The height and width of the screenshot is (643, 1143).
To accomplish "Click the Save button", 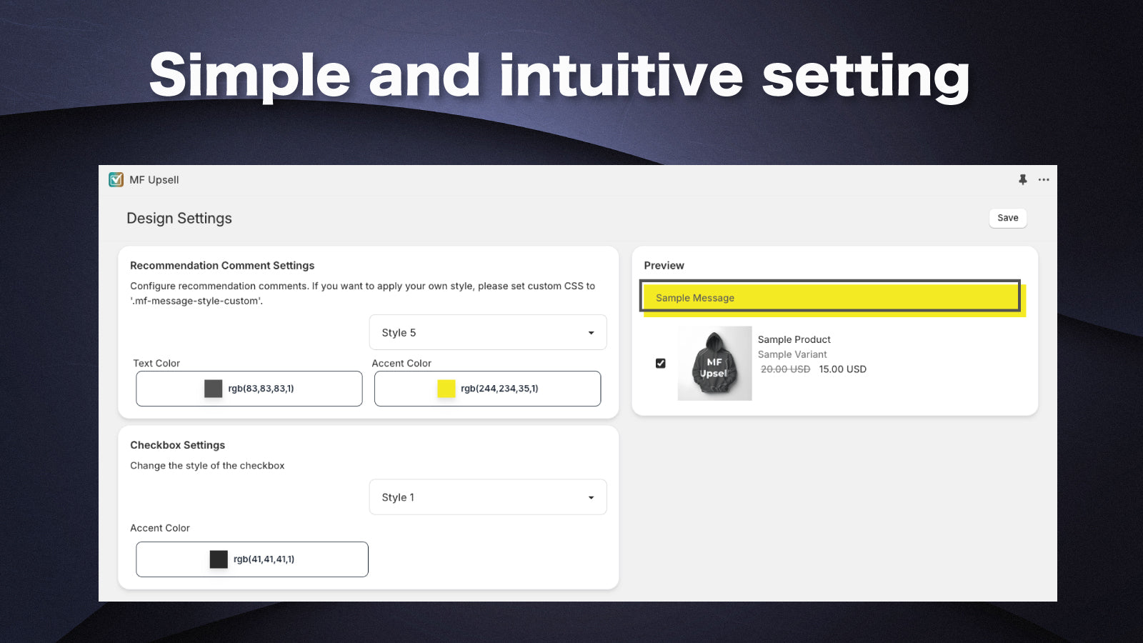I will 1007,218.
